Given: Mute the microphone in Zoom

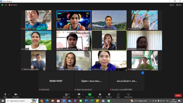Looking at the screenshot, I should [x=5, y=95].
